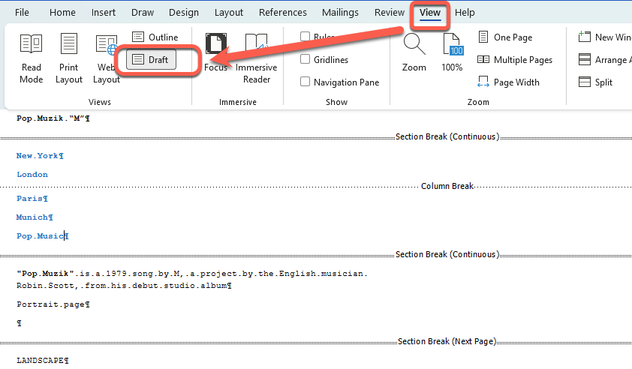Open a New Window
Viewport: 632px width, 369px height.
point(604,37)
